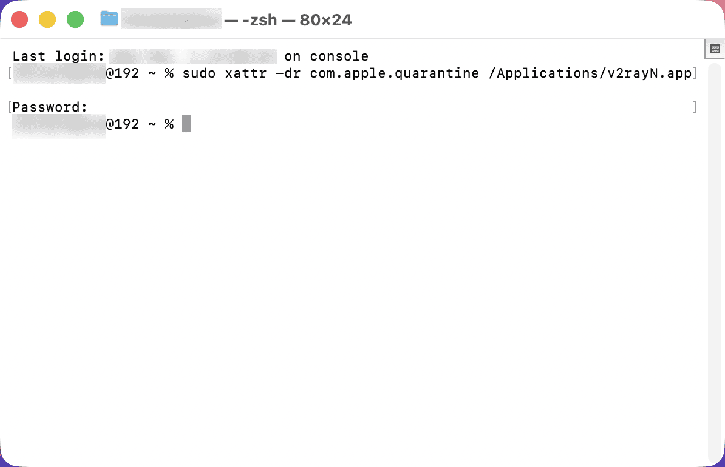Click the block cursor at the prompt
The image size is (725, 467).
pos(186,124)
